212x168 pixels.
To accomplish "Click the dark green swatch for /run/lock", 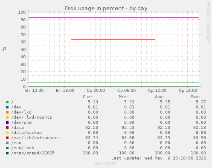I will pyautogui.click(x=7, y=148).
